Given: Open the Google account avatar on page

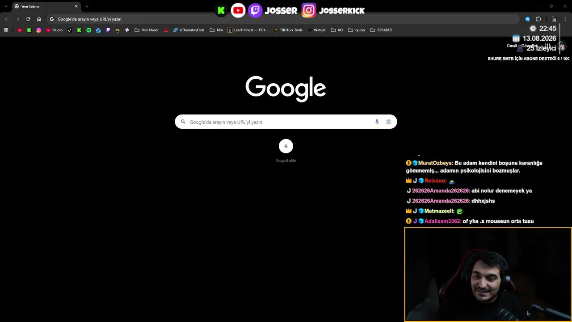Looking at the screenshot, I should (562, 46).
